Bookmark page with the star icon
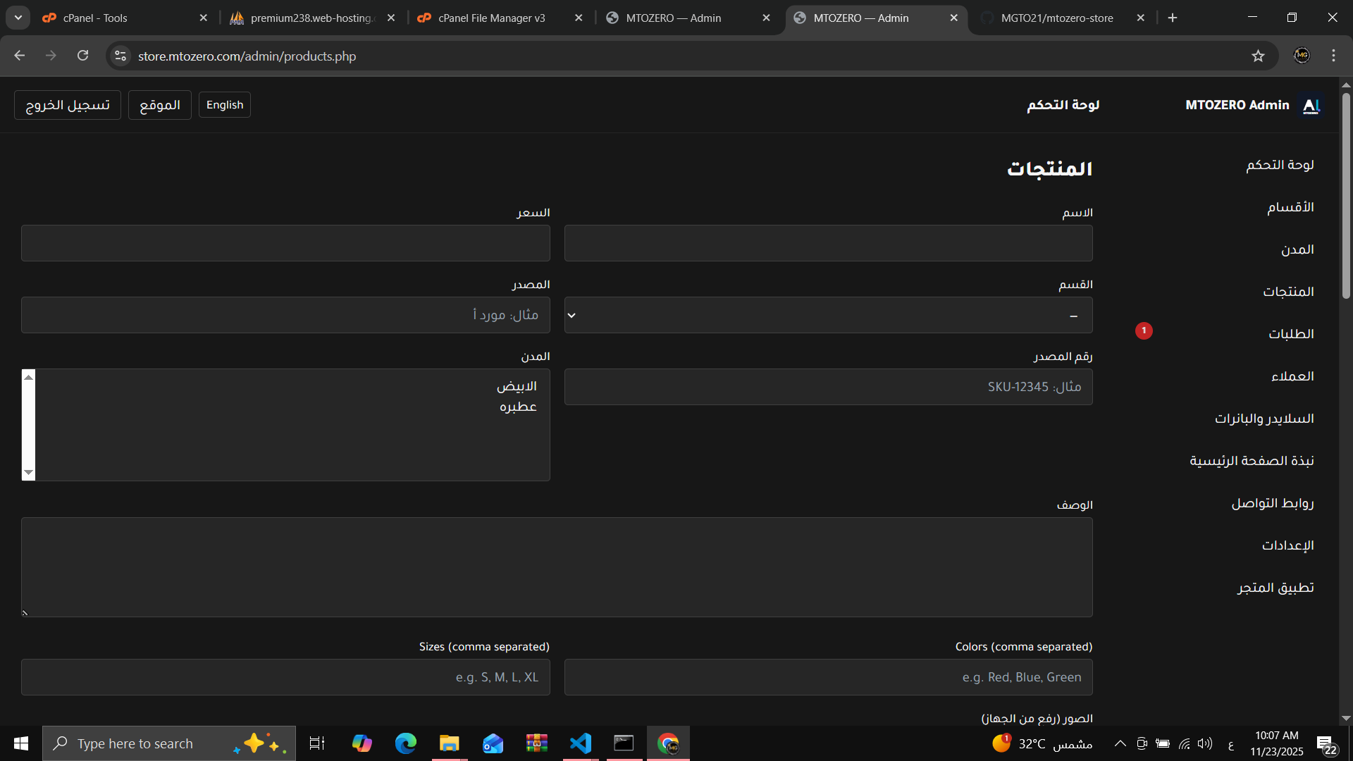The height and width of the screenshot is (761, 1353). click(1258, 56)
